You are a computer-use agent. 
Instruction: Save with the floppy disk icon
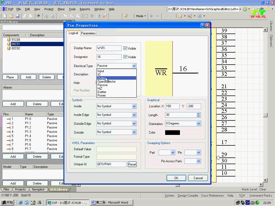[x=17, y=16]
